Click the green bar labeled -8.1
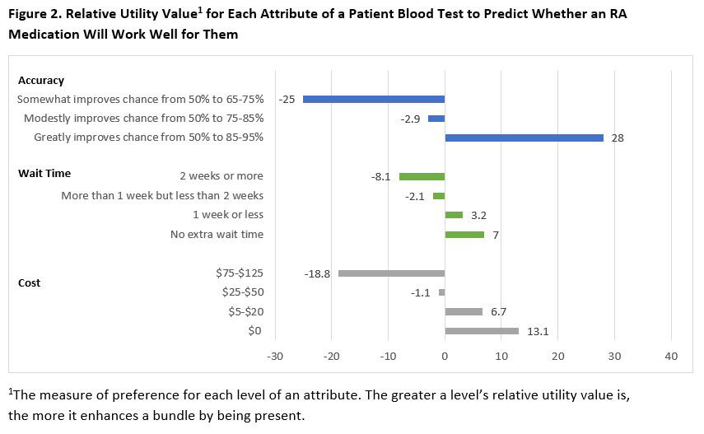704x434 pixels. pos(422,176)
